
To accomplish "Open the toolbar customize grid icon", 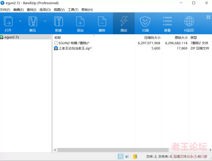I will click(208, 17).
